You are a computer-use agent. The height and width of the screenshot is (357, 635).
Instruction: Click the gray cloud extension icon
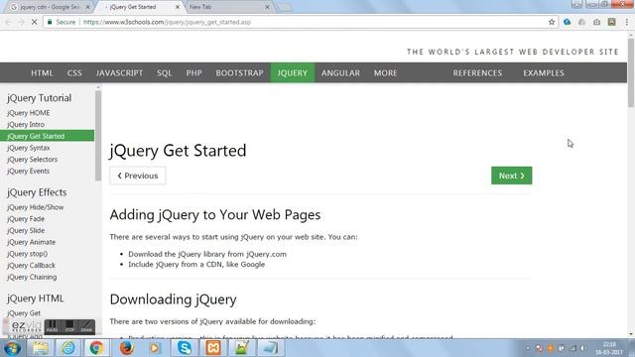(581, 22)
